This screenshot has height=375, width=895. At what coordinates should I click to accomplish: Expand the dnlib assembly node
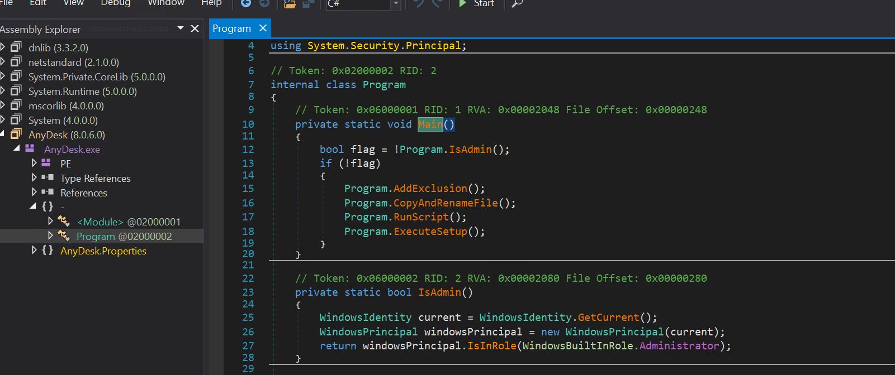[x=3, y=47]
